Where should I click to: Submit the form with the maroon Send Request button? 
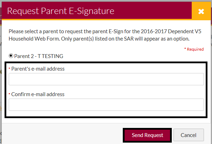point(147,135)
